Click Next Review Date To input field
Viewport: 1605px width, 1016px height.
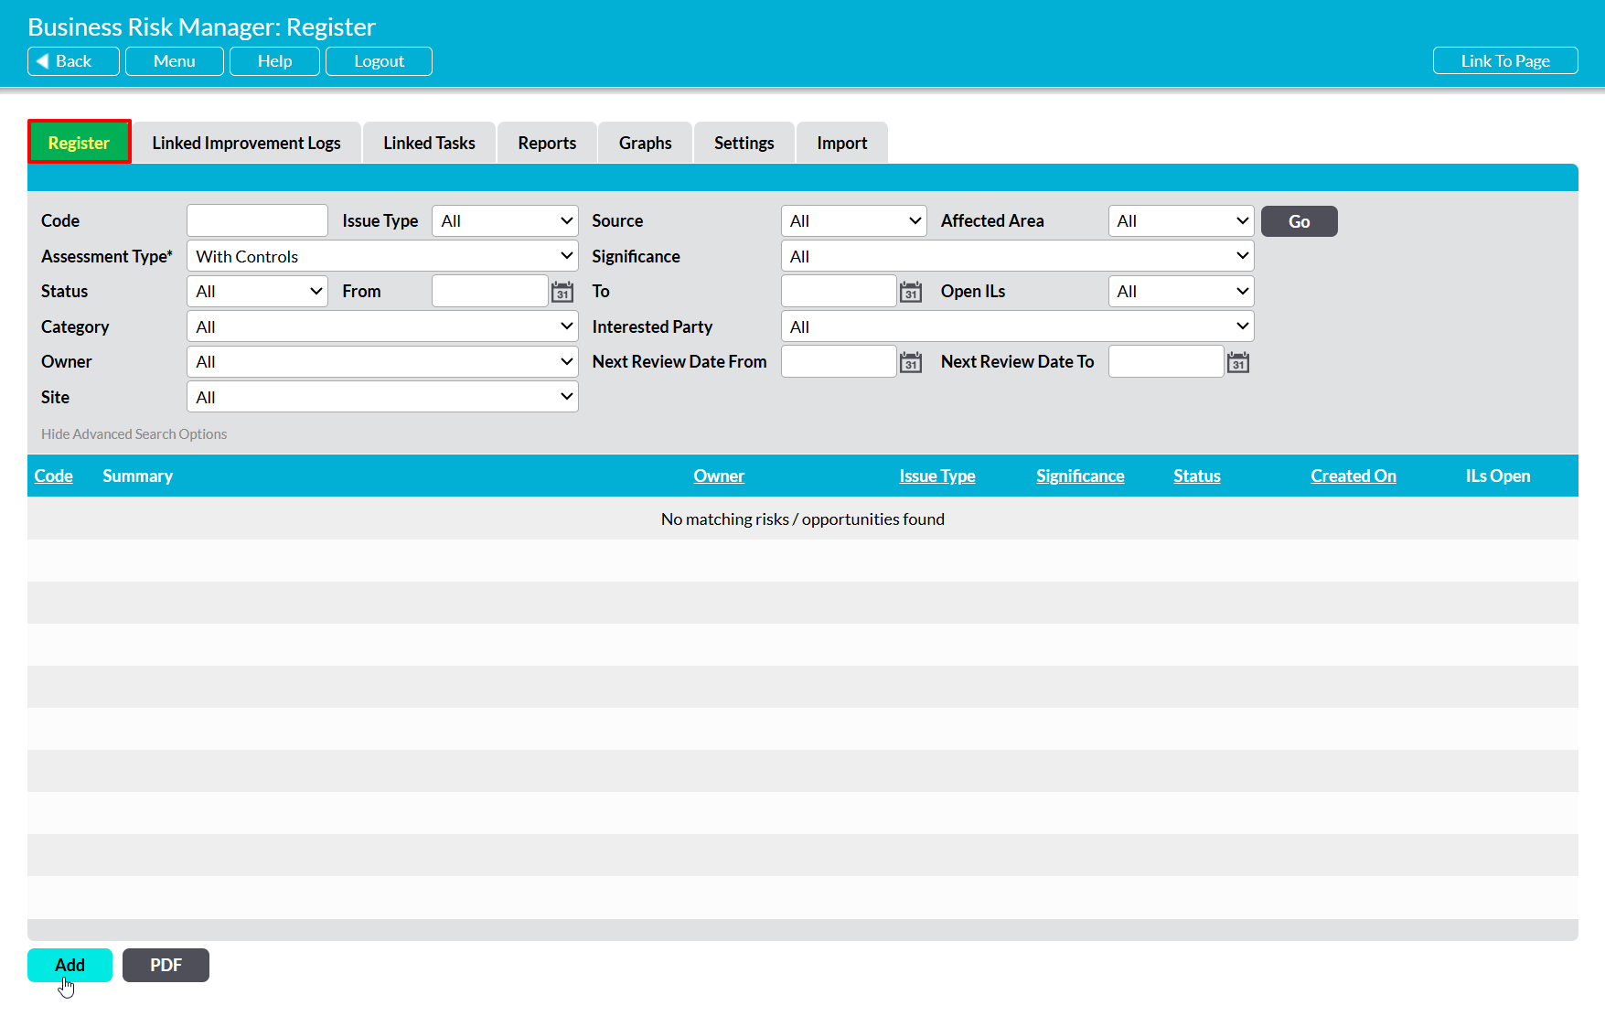coord(1166,362)
